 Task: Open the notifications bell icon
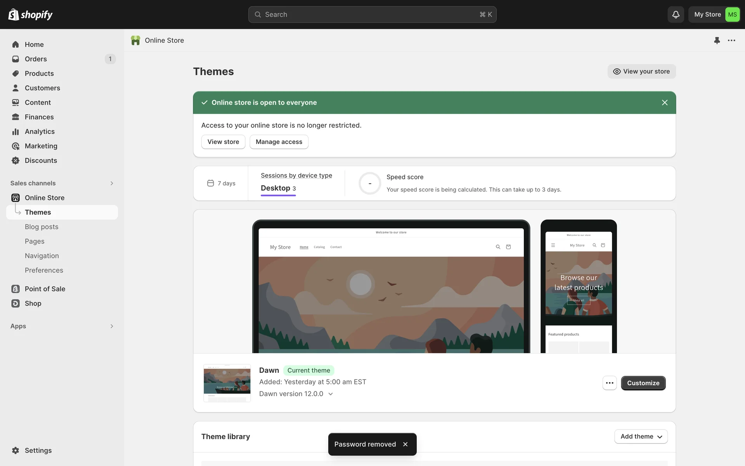point(676,14)
